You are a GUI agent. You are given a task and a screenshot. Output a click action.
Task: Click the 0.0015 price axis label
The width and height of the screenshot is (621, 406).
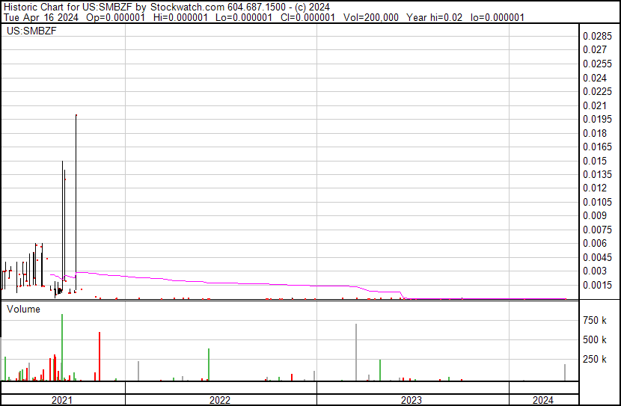[x=597, y=285]
